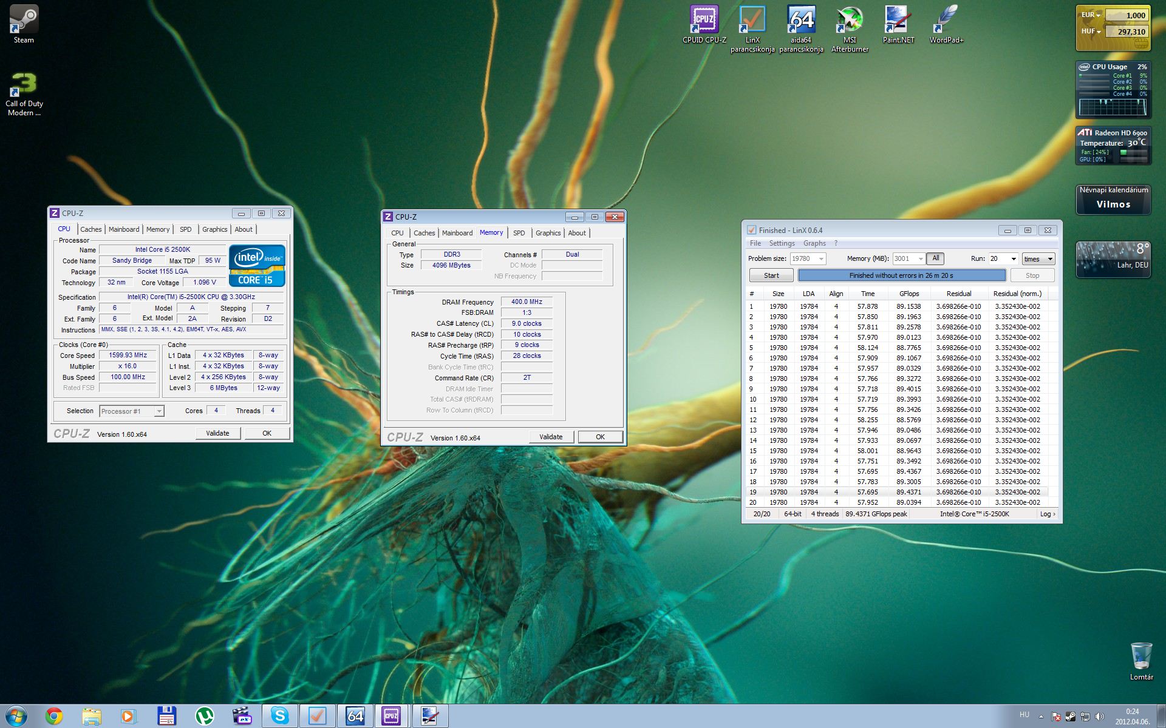Open the Run count dropdown in LinX

pos(1013,259)
